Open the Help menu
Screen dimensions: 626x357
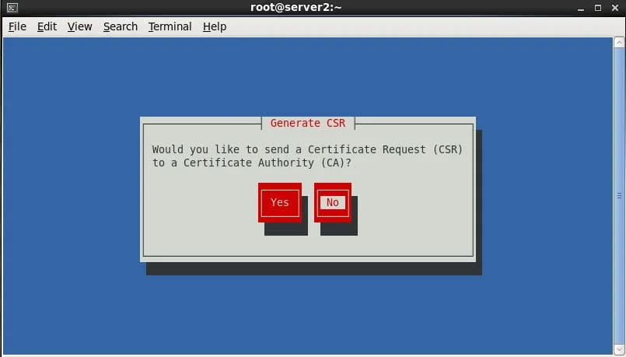tap(215, 26)
